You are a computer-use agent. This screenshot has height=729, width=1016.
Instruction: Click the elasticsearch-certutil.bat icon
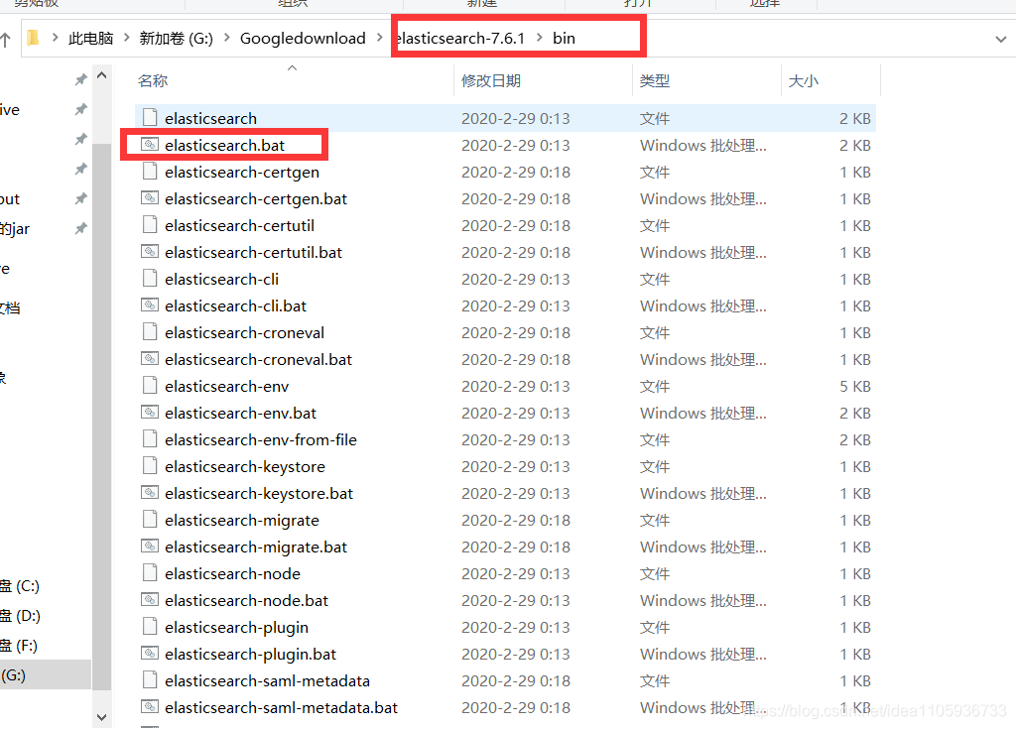pyautogui.click(x=150, y=251)
